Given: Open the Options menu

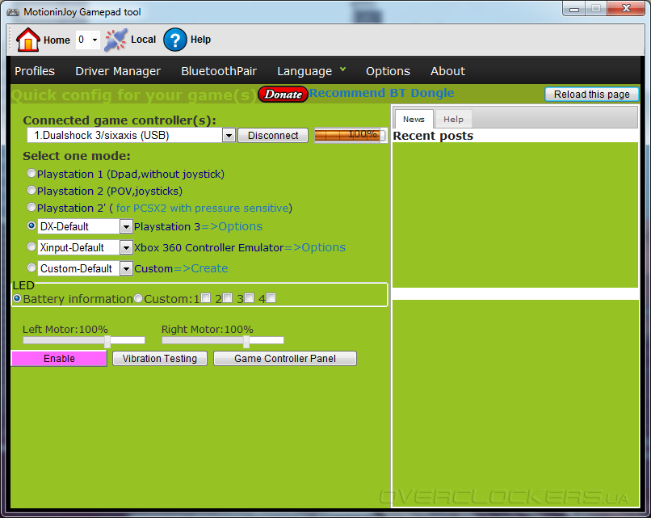Looking at the screenshot, I should point(388,71).
